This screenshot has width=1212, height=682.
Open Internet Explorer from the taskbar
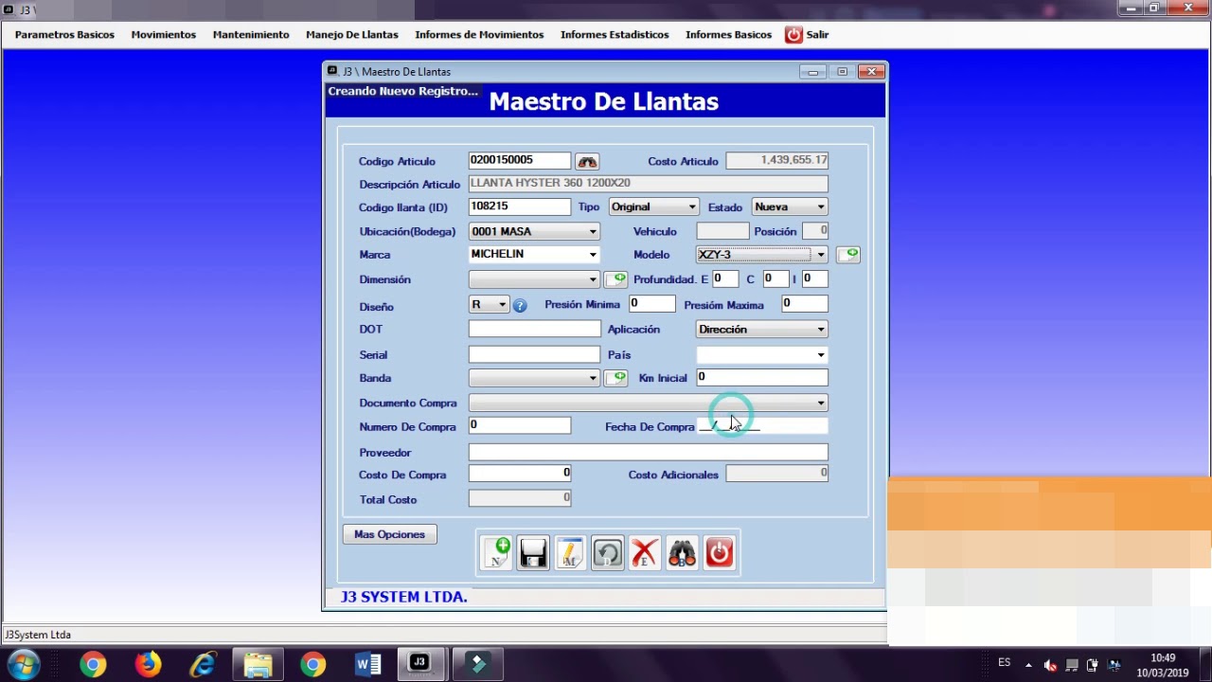pyautogui.click(x=203, y=665)
